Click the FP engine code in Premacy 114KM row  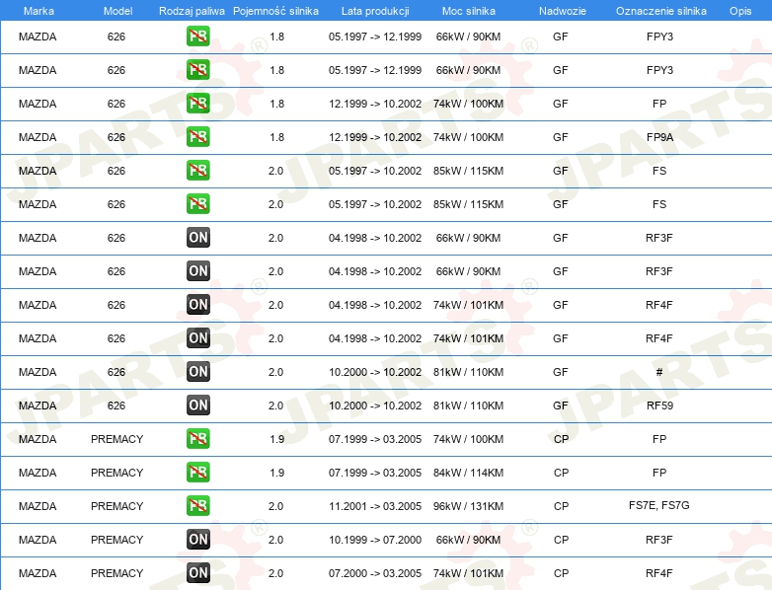pyautogui.click(x=659, y=473)
